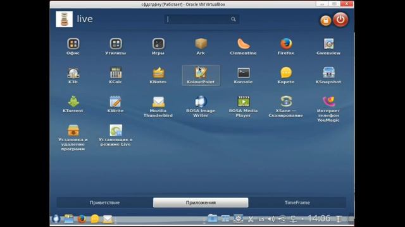Click the us keyboard layout indicator
The width and height of the screenshot is (405, 227).
click(261, 219)
